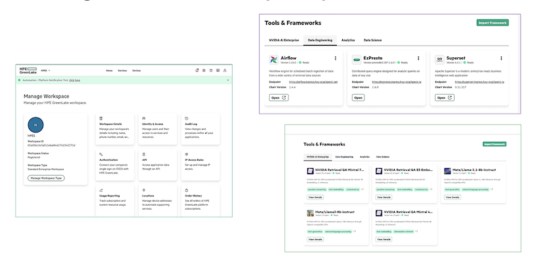Open the Usage Reporting card
The width and height of the screenshot is (538, 267).
coord(114,201)
